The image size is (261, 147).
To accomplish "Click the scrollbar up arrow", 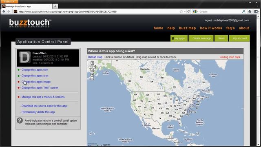I will point(258,16).
